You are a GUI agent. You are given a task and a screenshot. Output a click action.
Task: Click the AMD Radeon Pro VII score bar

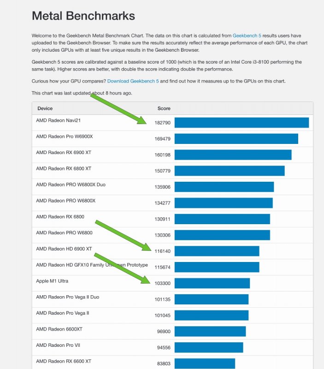click(x=208, y=347)
